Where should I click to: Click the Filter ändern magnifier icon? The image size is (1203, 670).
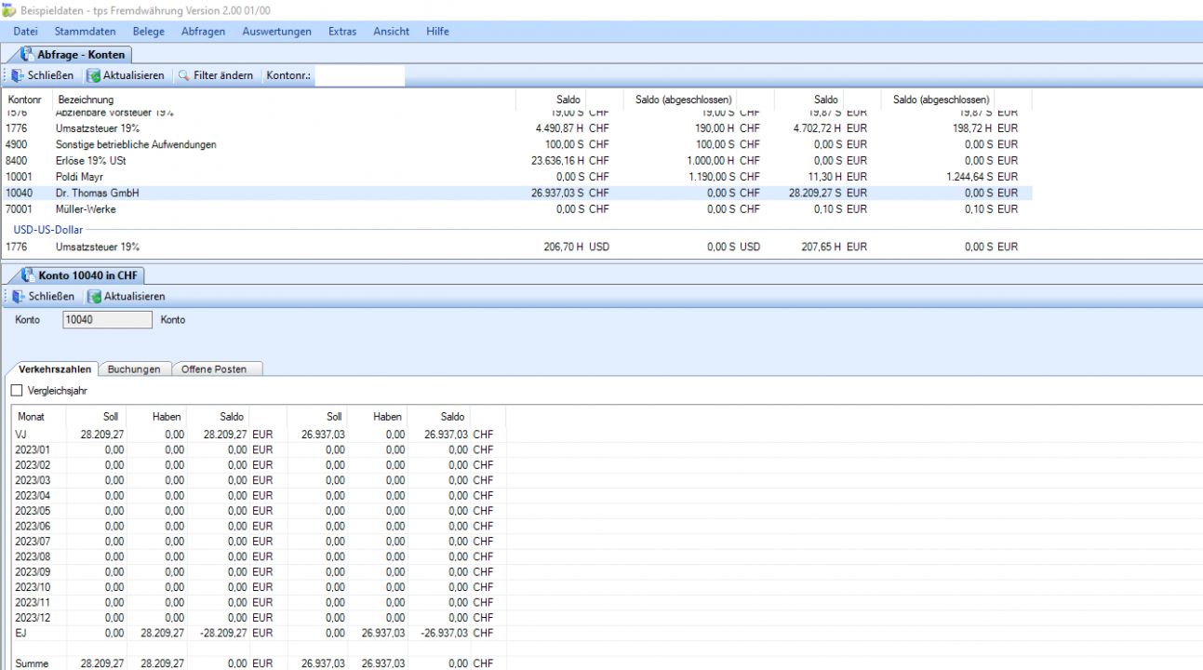click(x=184, y=75)
